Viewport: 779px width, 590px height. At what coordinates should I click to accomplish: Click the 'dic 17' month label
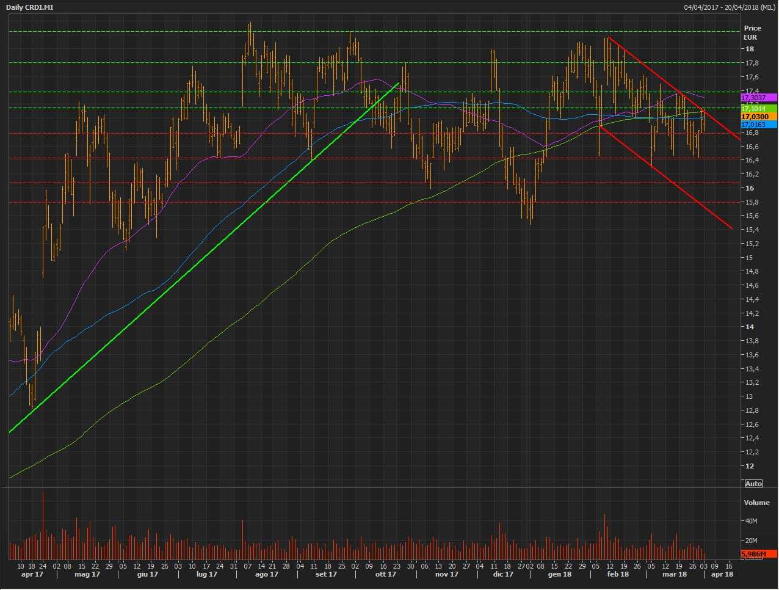(503, 574)
